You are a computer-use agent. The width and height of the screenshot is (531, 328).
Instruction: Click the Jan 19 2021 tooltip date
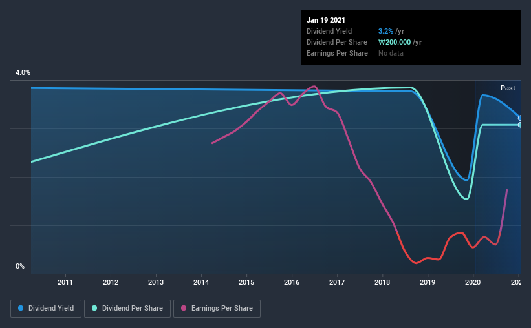point(326,20)
